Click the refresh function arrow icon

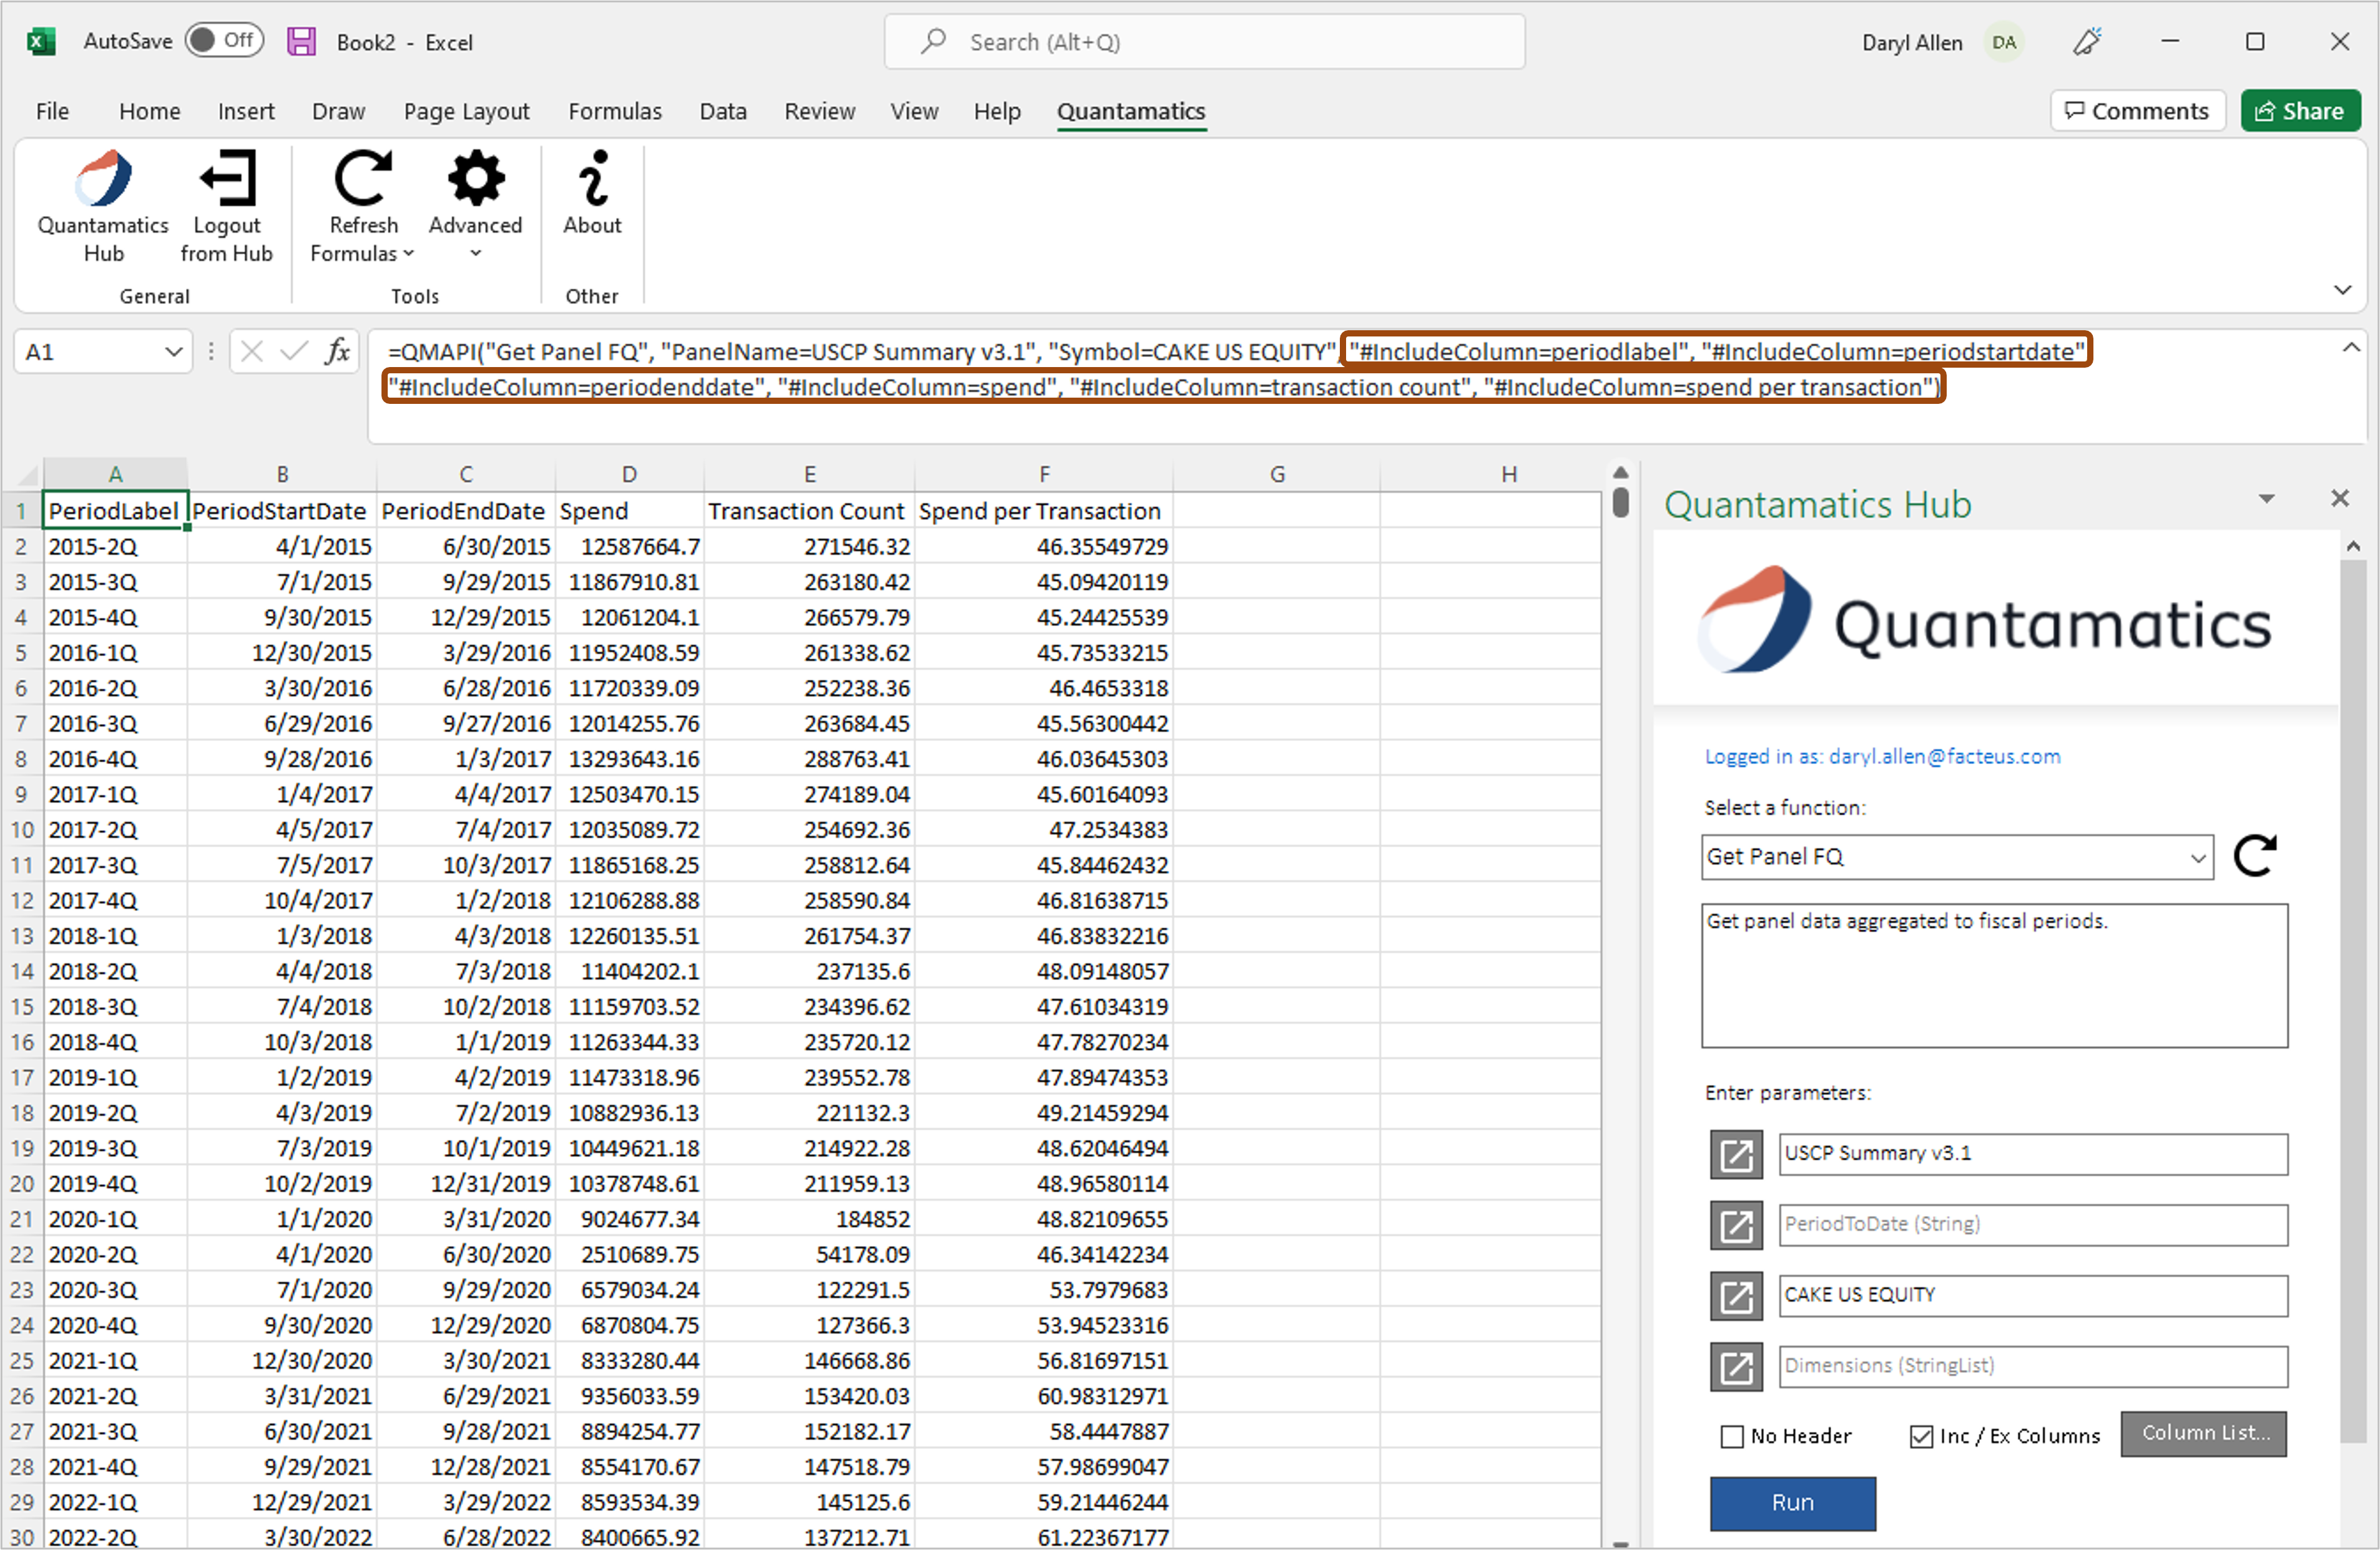[x=2255, y=855]
